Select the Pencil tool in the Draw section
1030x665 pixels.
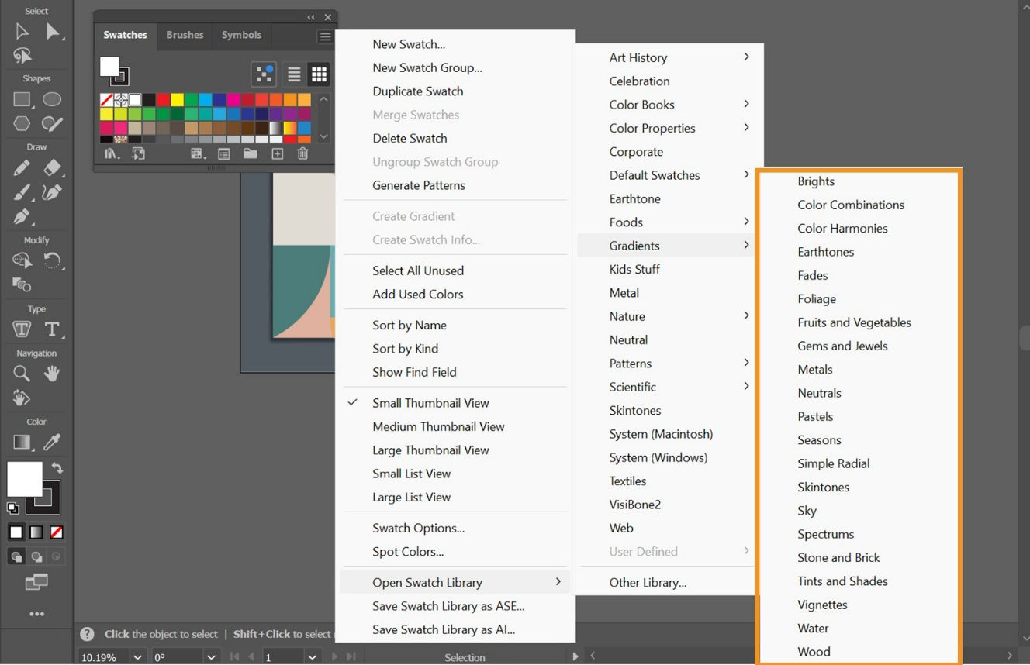tap(22, 167)
